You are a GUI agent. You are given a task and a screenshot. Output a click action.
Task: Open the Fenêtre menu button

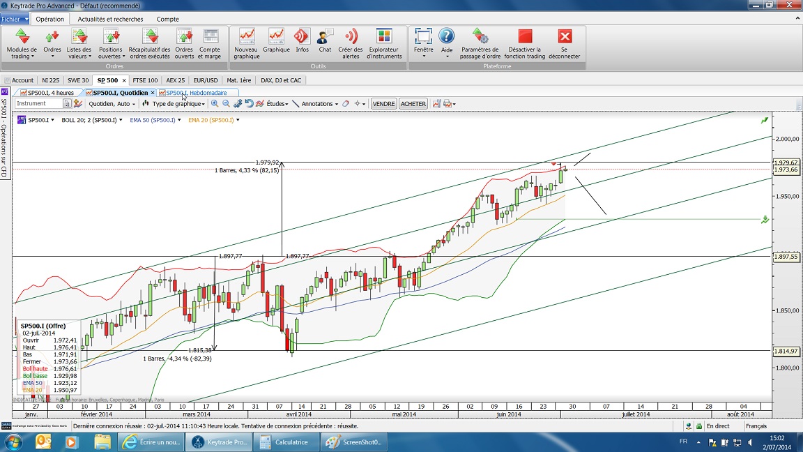[x=424, y=44]
